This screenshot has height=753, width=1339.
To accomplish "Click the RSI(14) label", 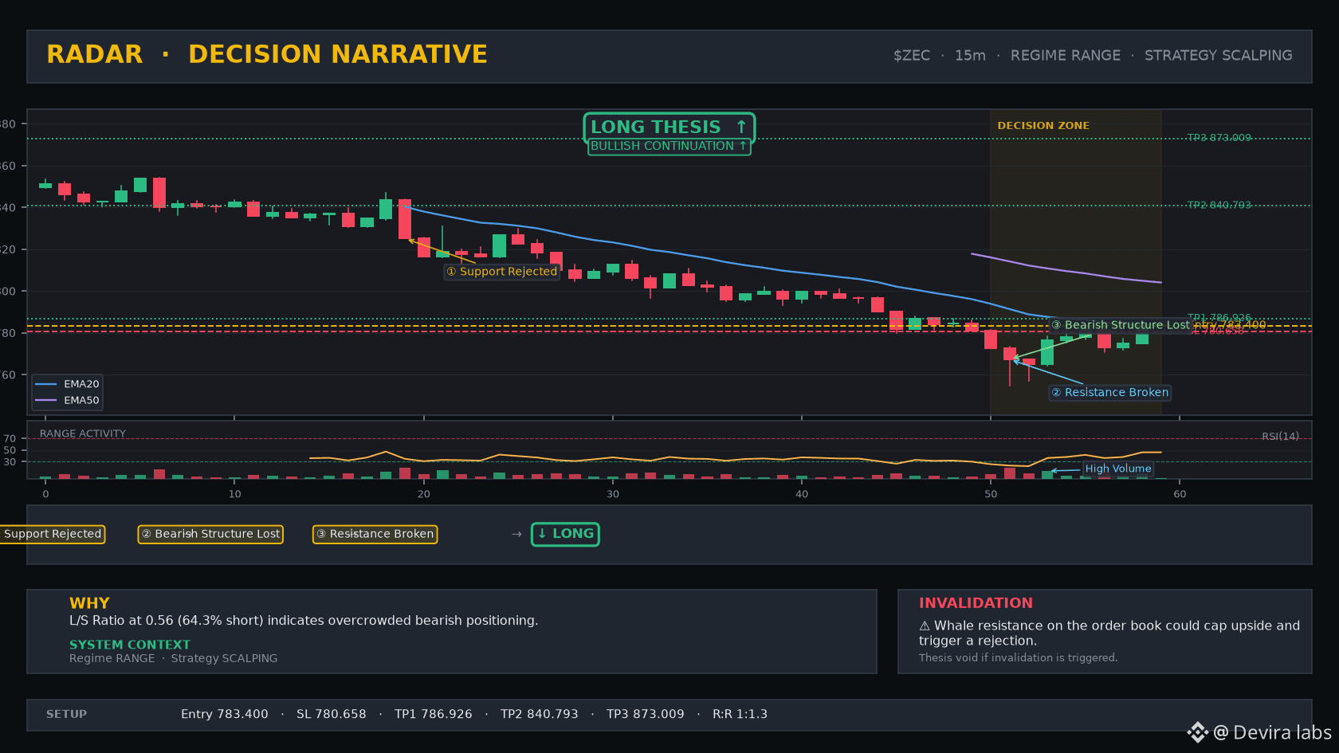I will [x=1280, y=436].
